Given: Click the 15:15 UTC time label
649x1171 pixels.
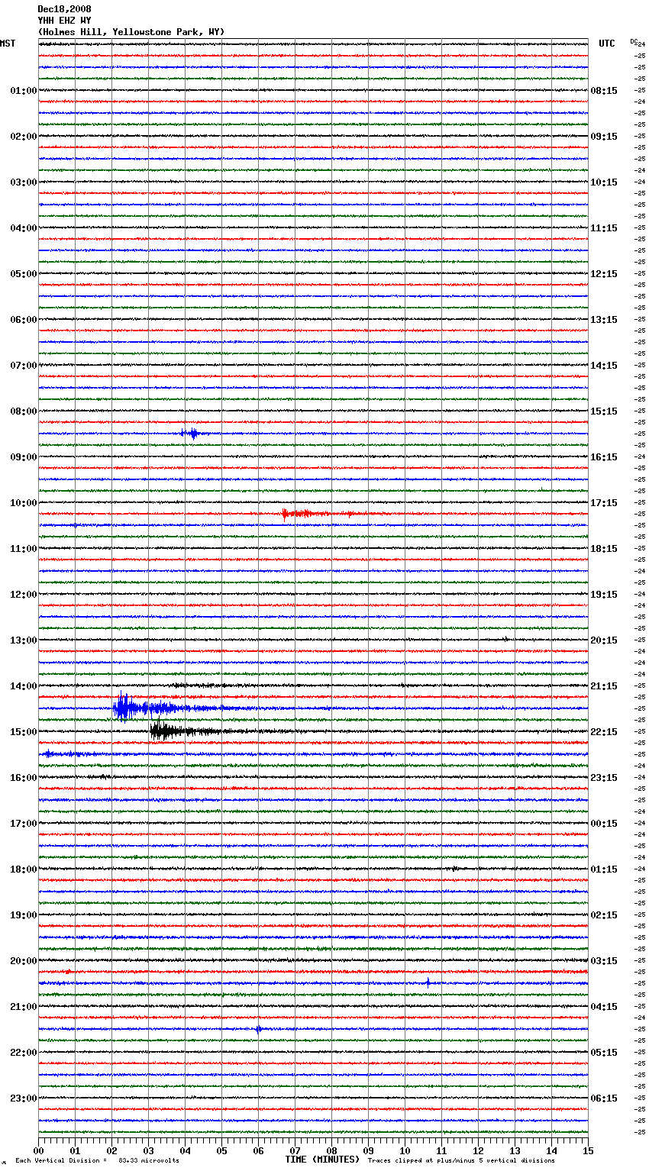Looking at the screenshot, I should point(604,411).
